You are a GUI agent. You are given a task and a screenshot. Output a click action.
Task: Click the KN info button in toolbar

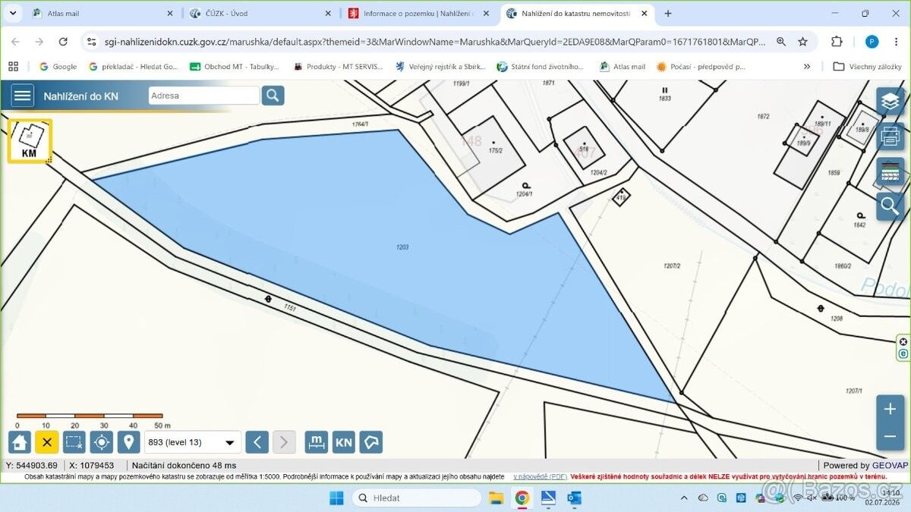pyautogui.click(x=344, y=442)
